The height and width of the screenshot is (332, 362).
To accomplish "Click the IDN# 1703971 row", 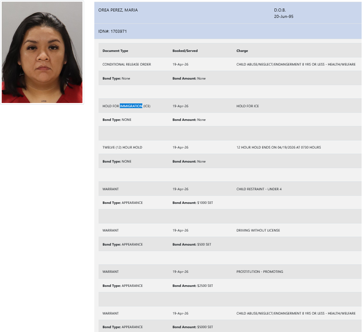I will (x=113, y=31).
